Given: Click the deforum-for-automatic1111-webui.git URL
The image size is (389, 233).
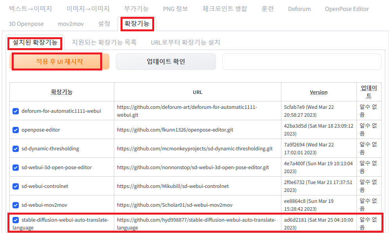Looking at the screenshot, I should 187,111.
